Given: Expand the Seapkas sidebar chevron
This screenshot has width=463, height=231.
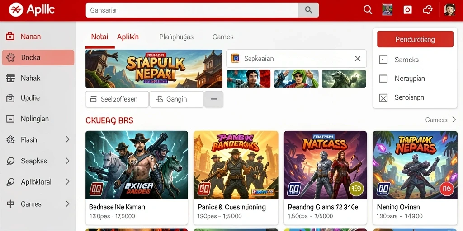Looking at the screenshot, I should 68,161.
